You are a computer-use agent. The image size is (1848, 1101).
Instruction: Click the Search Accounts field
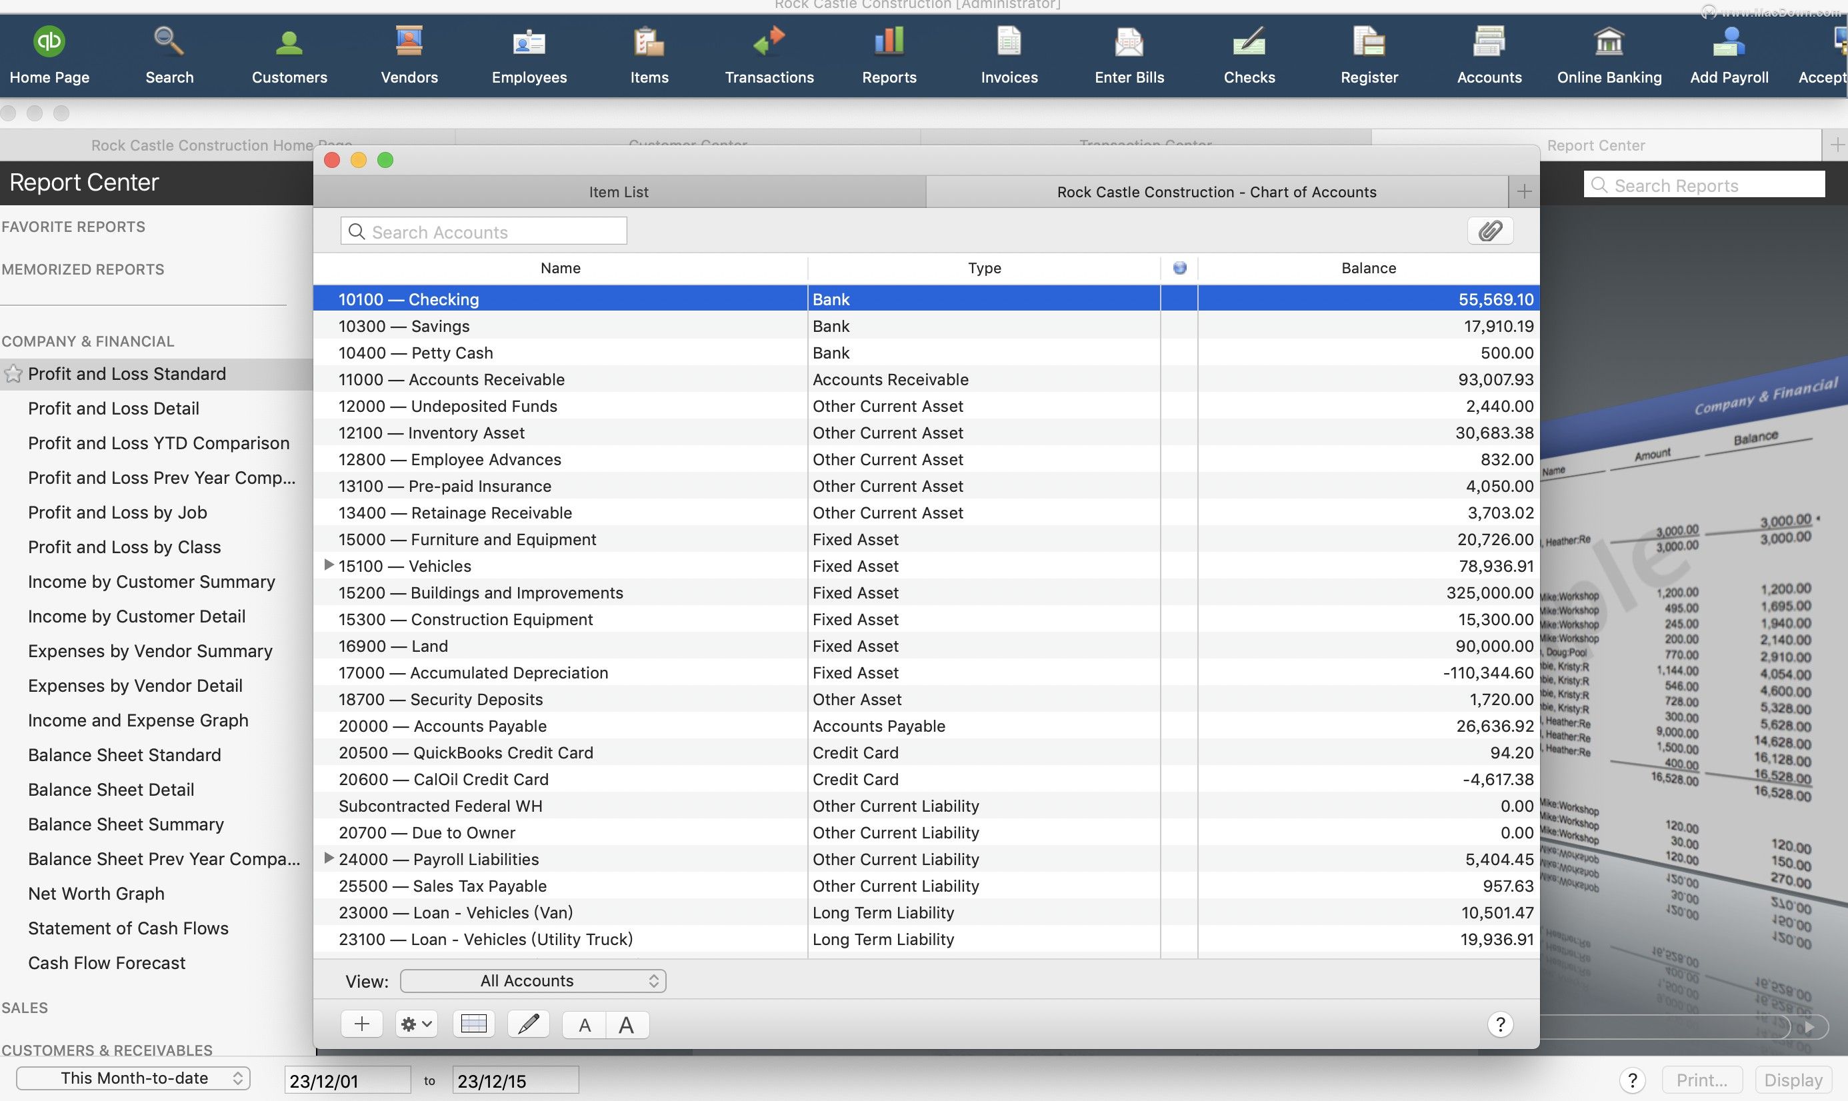(484, 231)
